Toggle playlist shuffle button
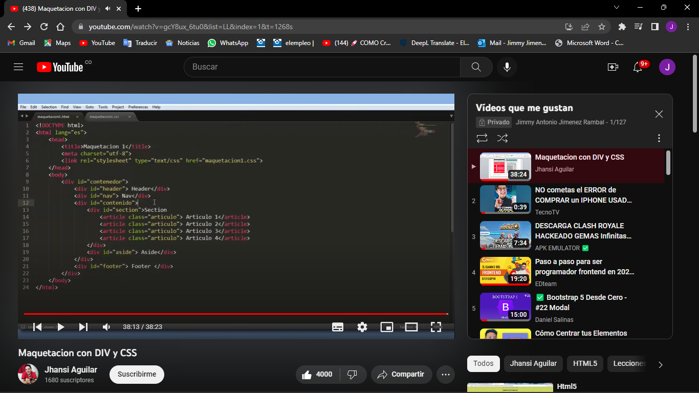This screenshot has height=393, width=699. coord(503,138)
